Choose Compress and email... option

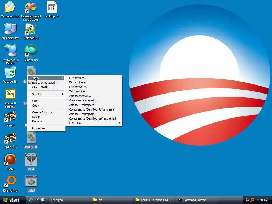93,100
